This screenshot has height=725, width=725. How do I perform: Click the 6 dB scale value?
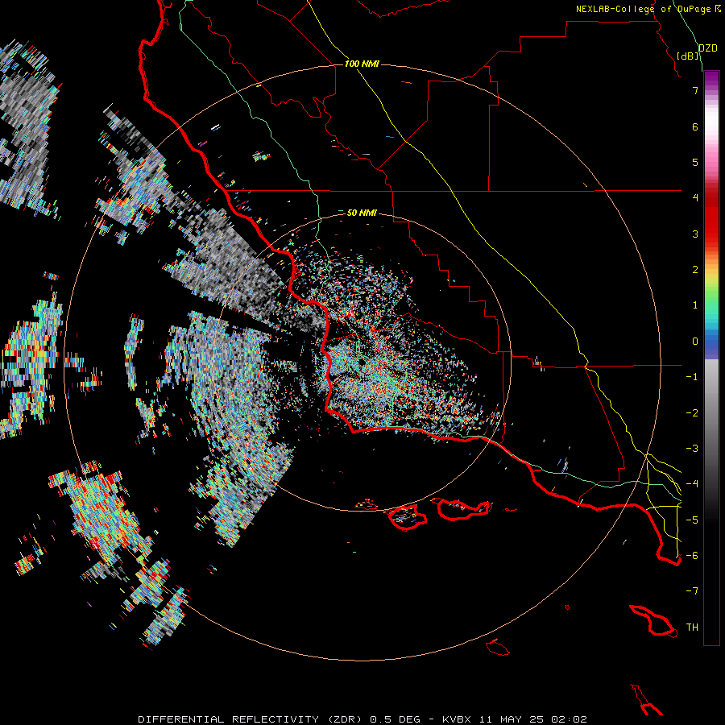pos(695,126)
